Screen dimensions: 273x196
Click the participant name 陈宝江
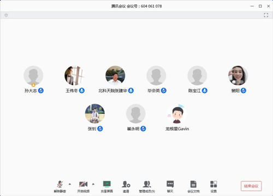194,90
